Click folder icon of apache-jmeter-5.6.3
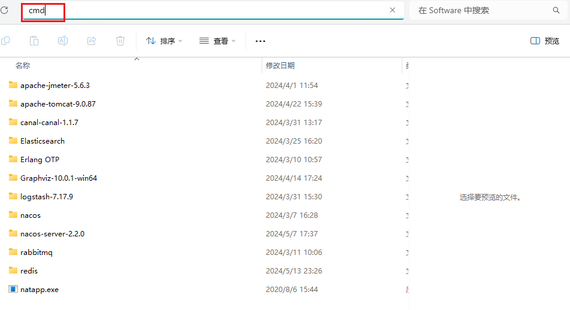The height and width of the screenshot is (310, 570). 13,84
